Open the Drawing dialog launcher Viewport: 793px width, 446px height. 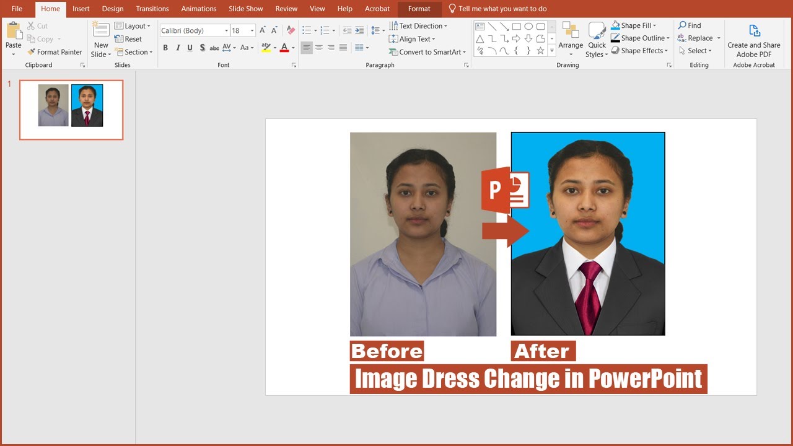coord(669,65)
